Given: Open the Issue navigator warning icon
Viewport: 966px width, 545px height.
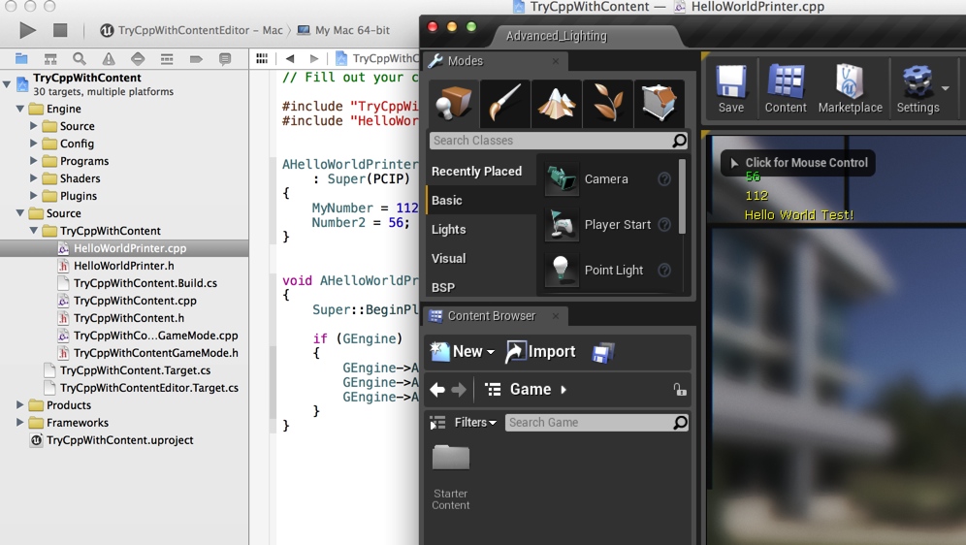Looking at the screenshot, I should [109, 59].
